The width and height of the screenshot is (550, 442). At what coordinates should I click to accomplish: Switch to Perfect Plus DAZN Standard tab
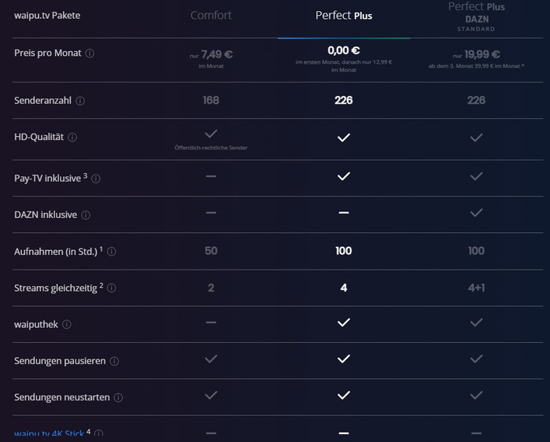point(476,17)
